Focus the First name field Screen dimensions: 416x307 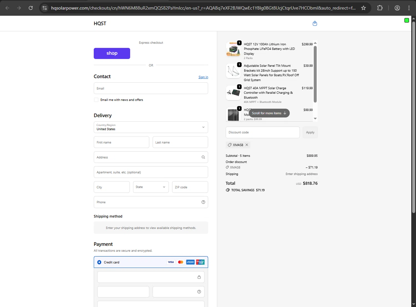121,142
